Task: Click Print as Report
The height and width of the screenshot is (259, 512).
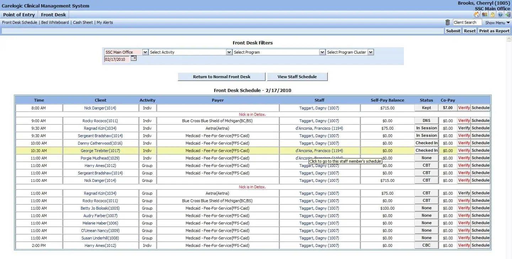Action: [x=494, y=31]
